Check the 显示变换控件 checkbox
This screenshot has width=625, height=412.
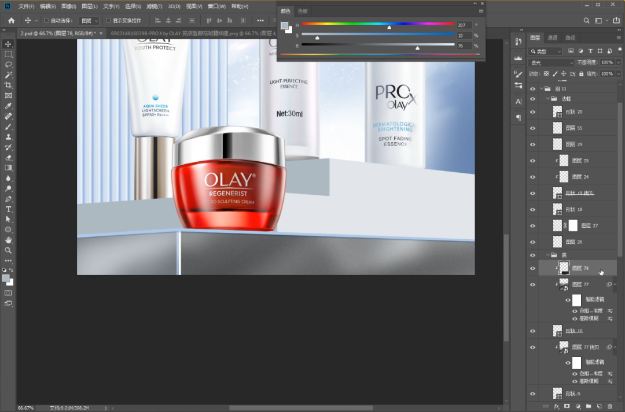coord(108,21)
